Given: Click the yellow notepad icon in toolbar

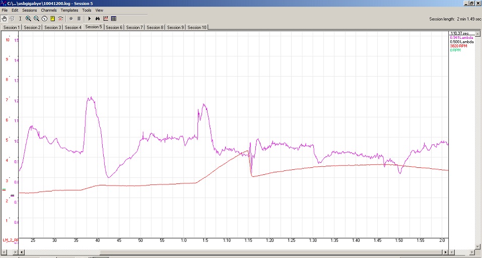Looking at the screenshot, I should 52,19.
